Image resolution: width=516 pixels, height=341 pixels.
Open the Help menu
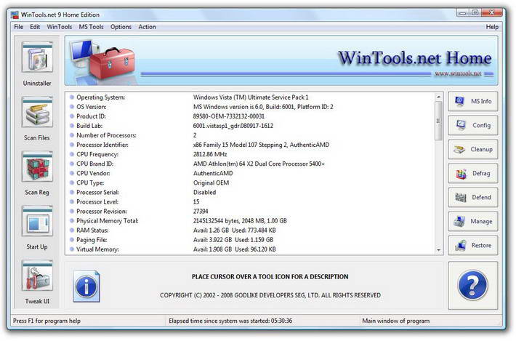(x=492, y=27)
